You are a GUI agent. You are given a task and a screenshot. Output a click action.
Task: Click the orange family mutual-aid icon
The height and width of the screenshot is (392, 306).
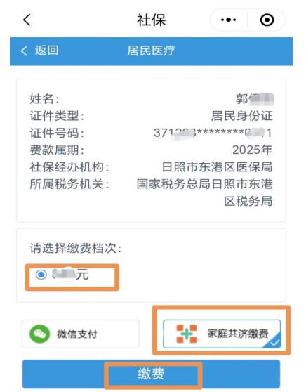[x=187, y=334]
